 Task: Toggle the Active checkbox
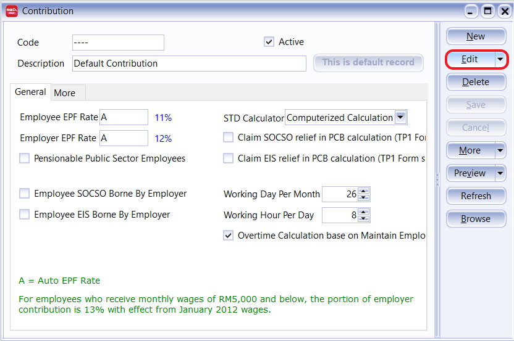(269, 42)
